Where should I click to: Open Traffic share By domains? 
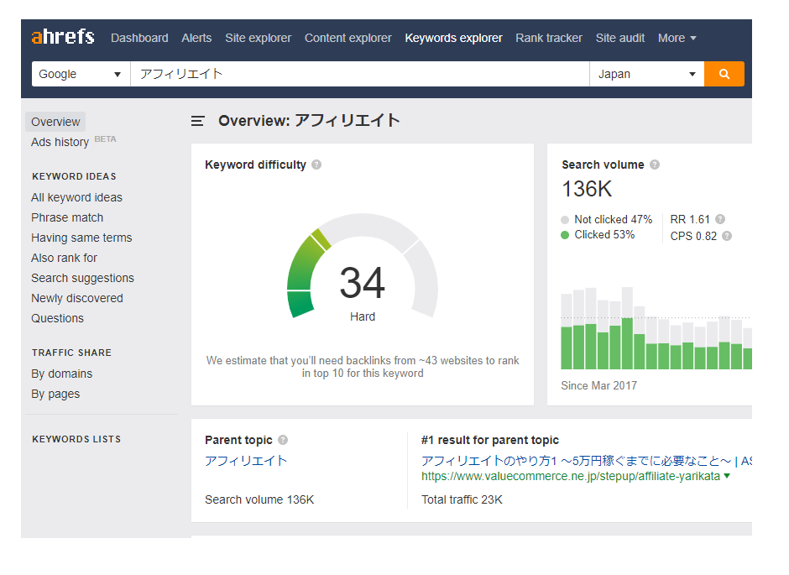pos(62,374)
